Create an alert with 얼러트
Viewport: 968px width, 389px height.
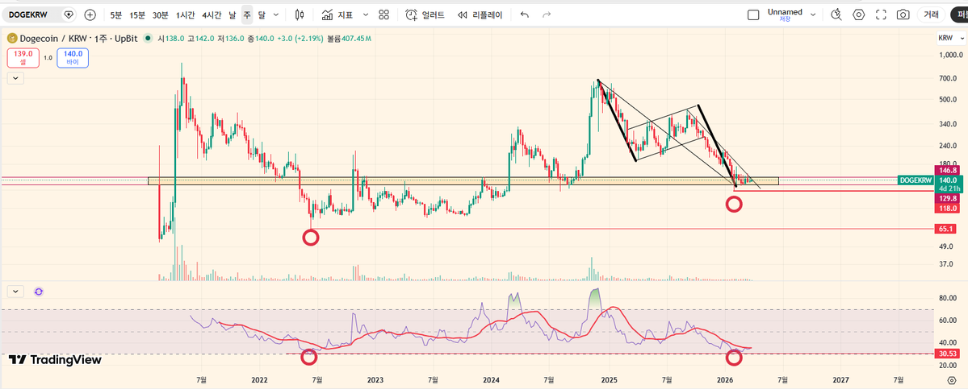(425, 14)
